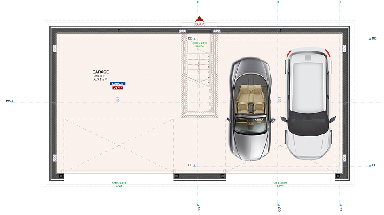Click the blue GARAGE tag
This screenshot has width=384, height=215.
[118, 83]
